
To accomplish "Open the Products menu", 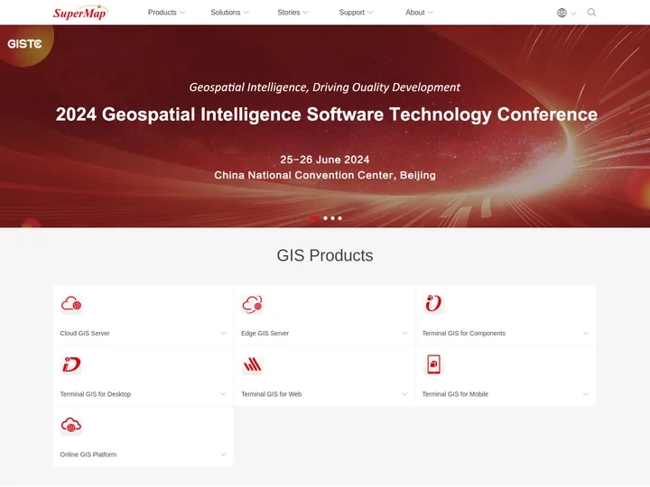I will coord(166,13).
